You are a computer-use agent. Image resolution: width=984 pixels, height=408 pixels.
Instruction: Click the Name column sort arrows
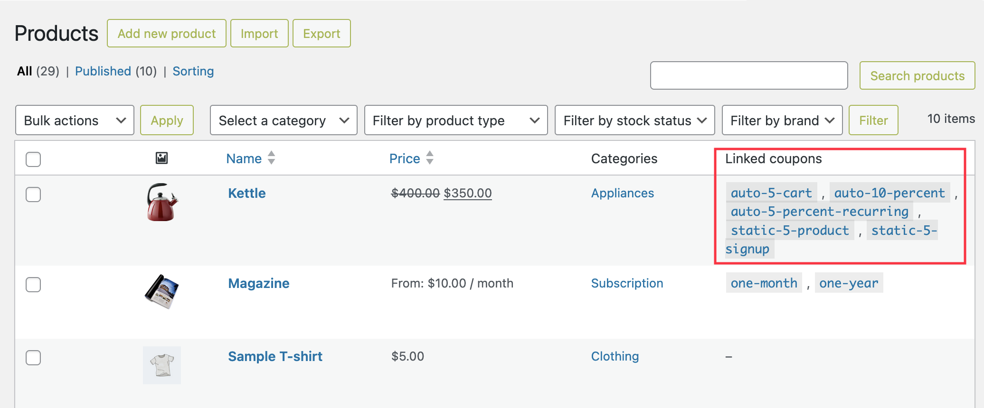(x=271, y=158)
